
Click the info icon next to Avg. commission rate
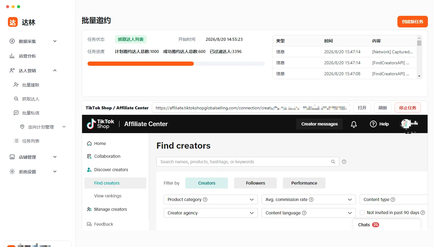(311, 199)
